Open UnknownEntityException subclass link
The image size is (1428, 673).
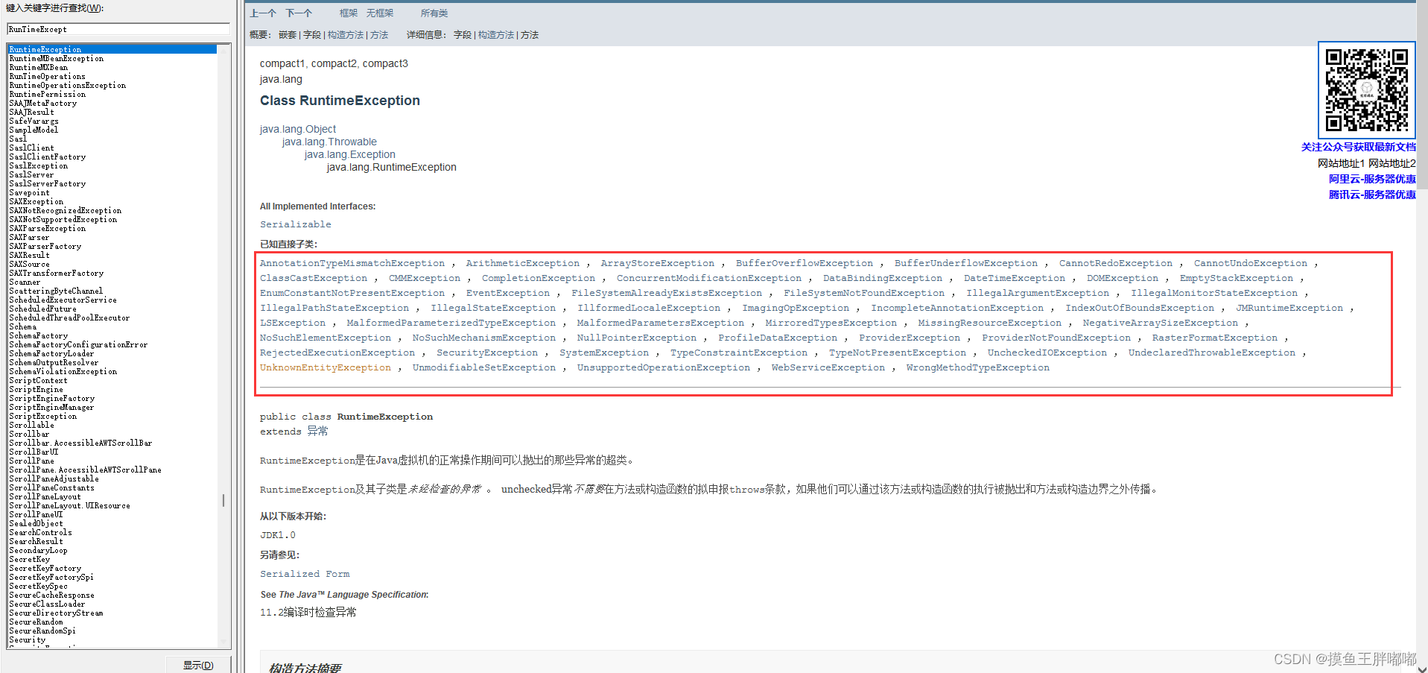[326, 367]
